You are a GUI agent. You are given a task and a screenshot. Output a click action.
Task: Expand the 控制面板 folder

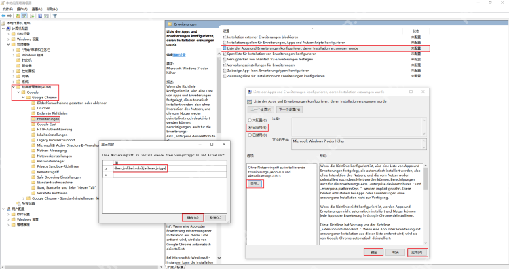[x=14, y=71]
